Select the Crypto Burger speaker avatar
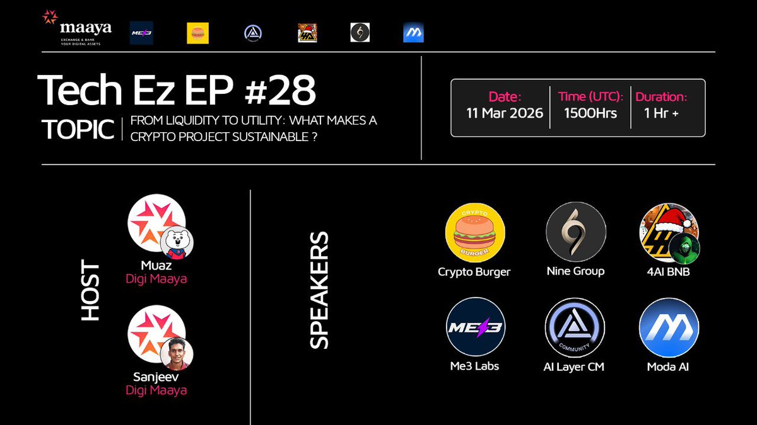This screenshot has height=425, width=757. 475,232
